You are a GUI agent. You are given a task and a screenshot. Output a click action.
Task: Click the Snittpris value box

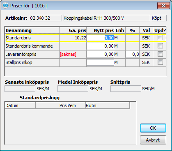pyautogui.click(x=126, y=89)
